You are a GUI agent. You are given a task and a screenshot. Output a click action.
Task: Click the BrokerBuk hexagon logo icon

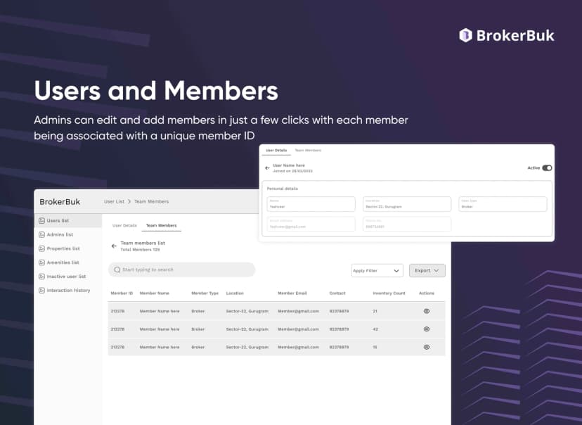point(465,35)
